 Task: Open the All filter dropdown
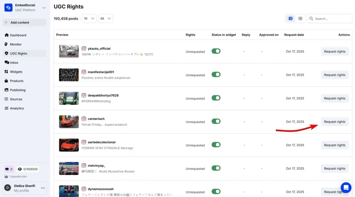[x=105, y=19]
